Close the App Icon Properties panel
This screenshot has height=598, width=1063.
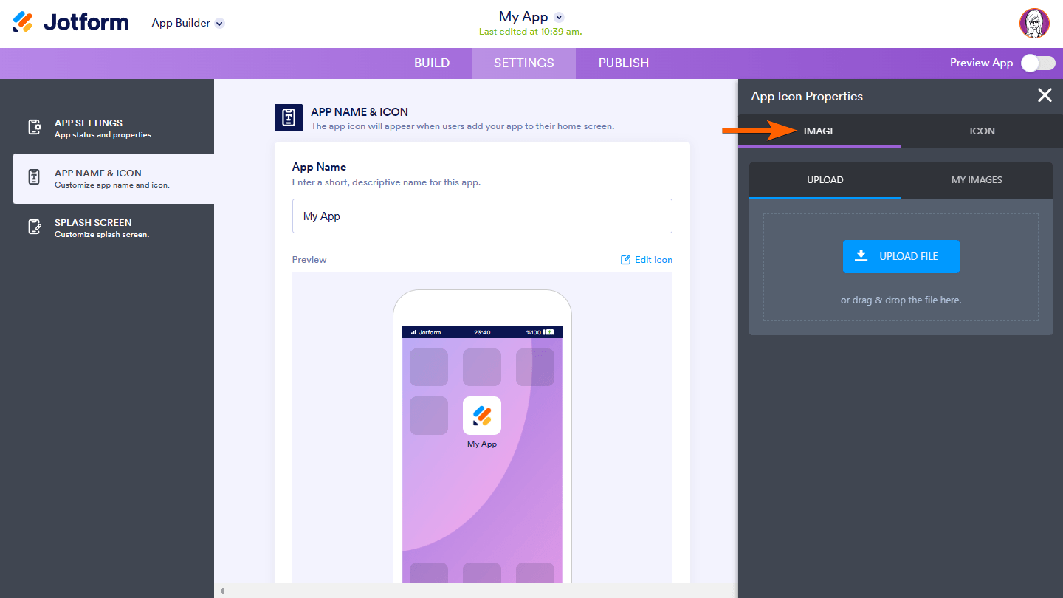pyautogui.click(x=1045, y=95)
